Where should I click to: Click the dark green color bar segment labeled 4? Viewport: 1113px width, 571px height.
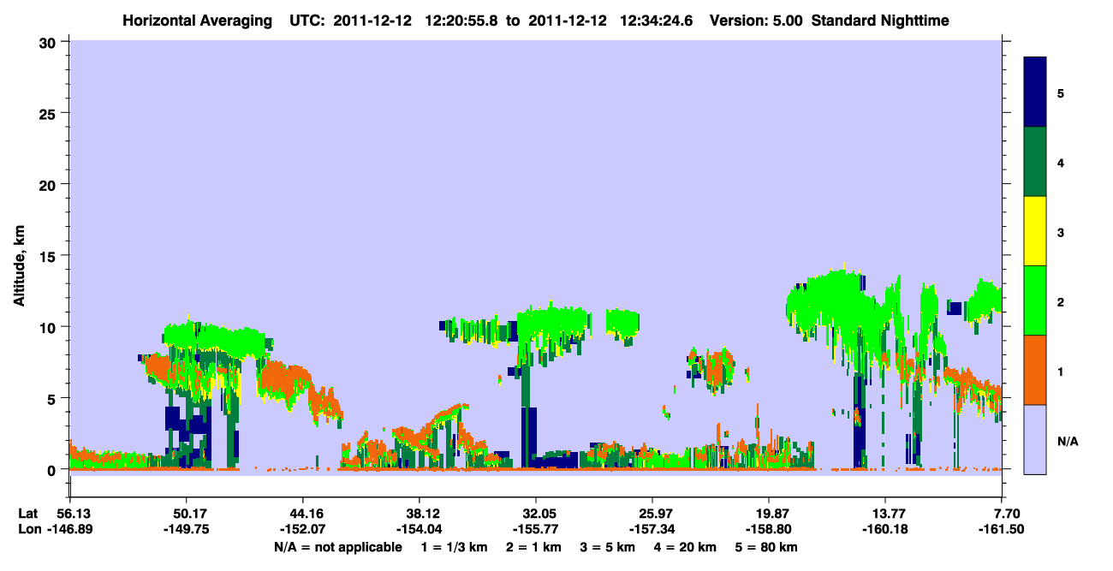coord(1036,162)
